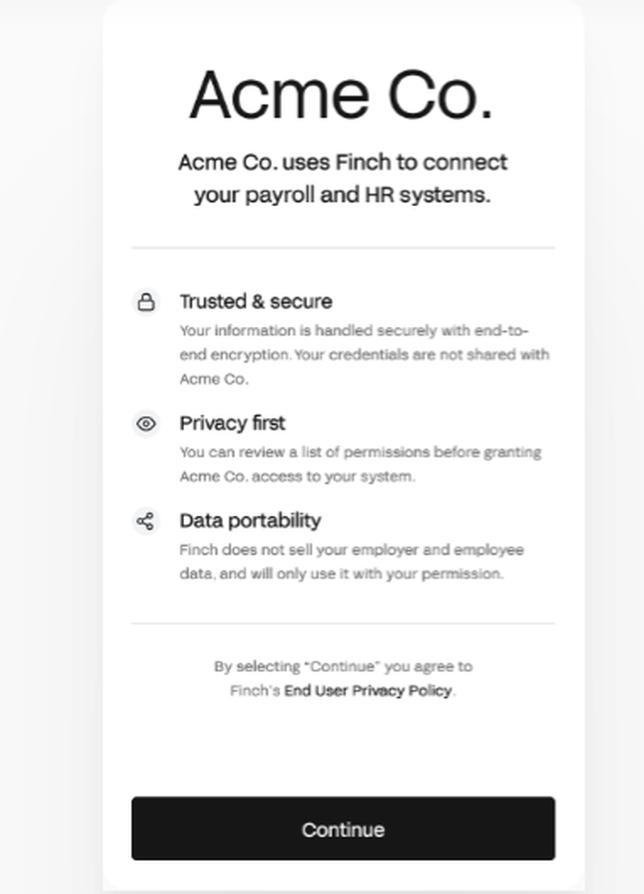Click the word "Finch's" before the policy link
Screen dimensions: 644x894
pyautogui.click(x=255, y=691)
